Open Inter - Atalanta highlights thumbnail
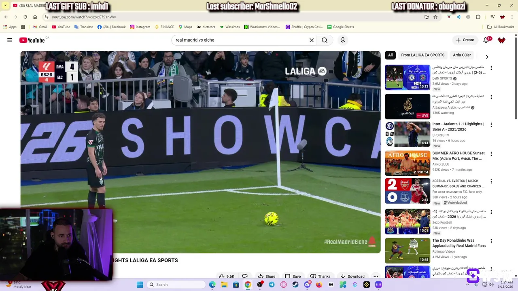The image size is (518, 291). click(x=408, y=134)
